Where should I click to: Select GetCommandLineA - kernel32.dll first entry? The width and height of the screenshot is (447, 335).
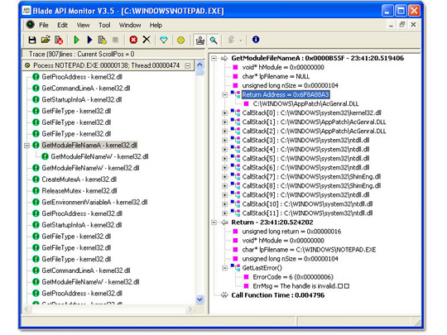coord(86,89)
